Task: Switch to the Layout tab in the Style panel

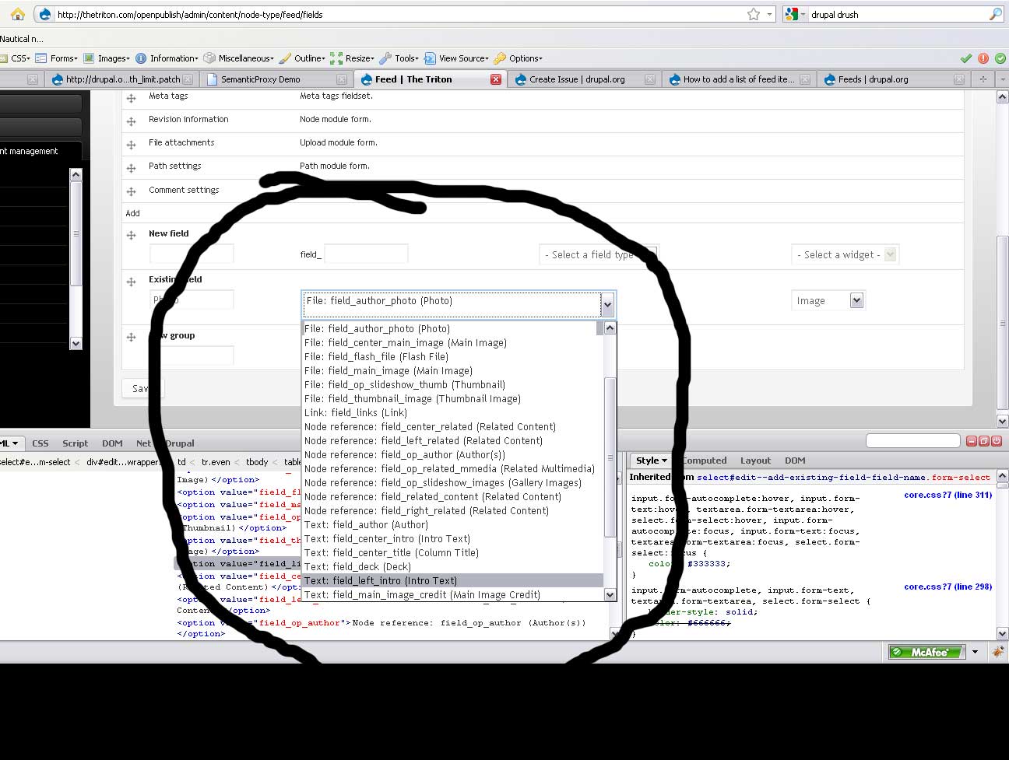Action: (754, 460)
